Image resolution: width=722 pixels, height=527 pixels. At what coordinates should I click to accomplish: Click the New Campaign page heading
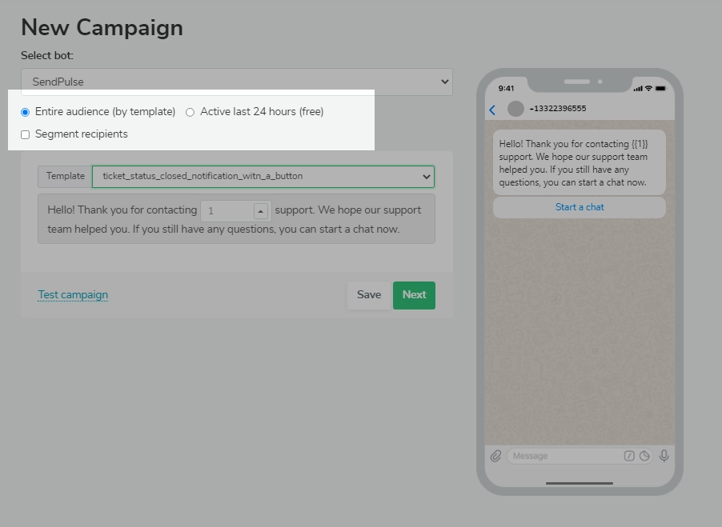102,27
